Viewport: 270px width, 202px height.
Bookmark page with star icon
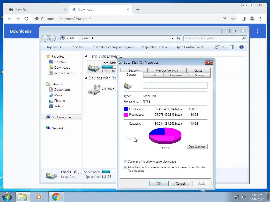233,19
